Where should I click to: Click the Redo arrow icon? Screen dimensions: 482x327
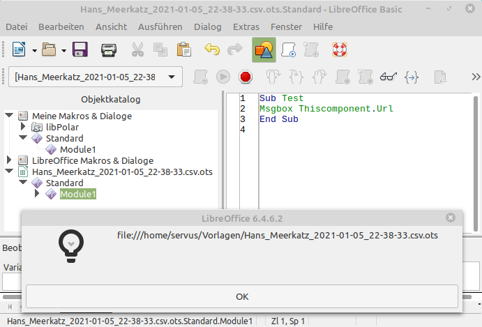pos(235,50)
